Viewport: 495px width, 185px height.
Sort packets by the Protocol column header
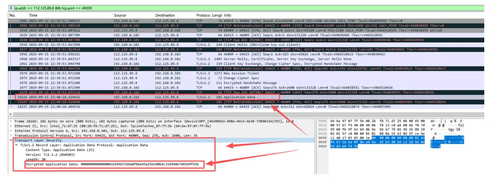coord(203,15)
